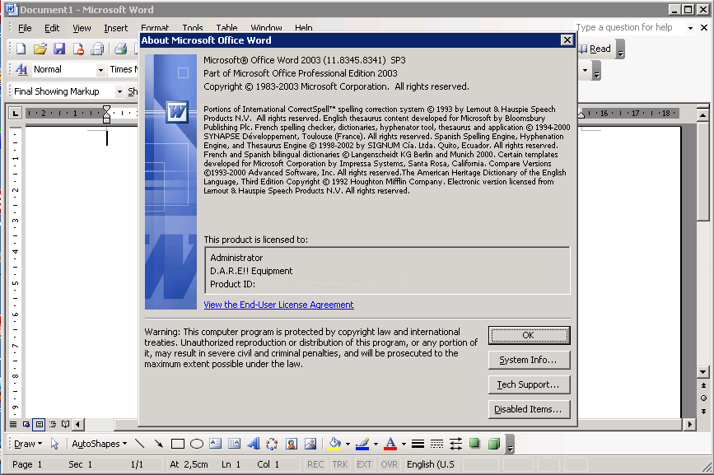Insert WordArt from the Drawing toolbar

tap(253, 444)
